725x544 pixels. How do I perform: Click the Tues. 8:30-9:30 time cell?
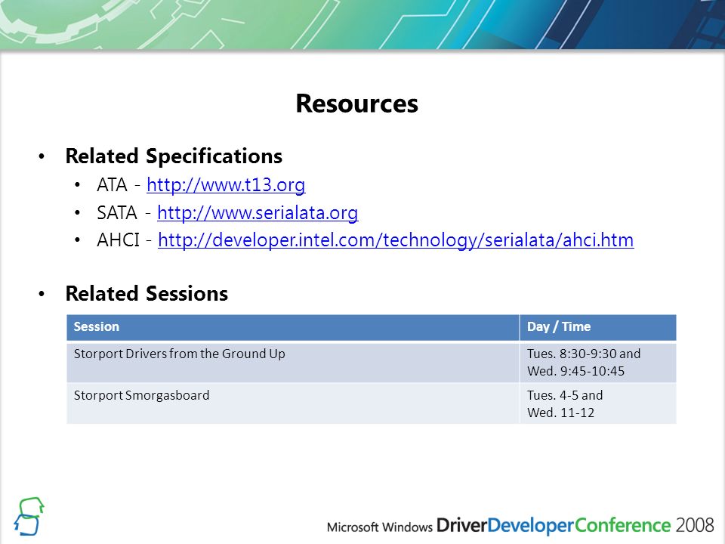point(598,362)
